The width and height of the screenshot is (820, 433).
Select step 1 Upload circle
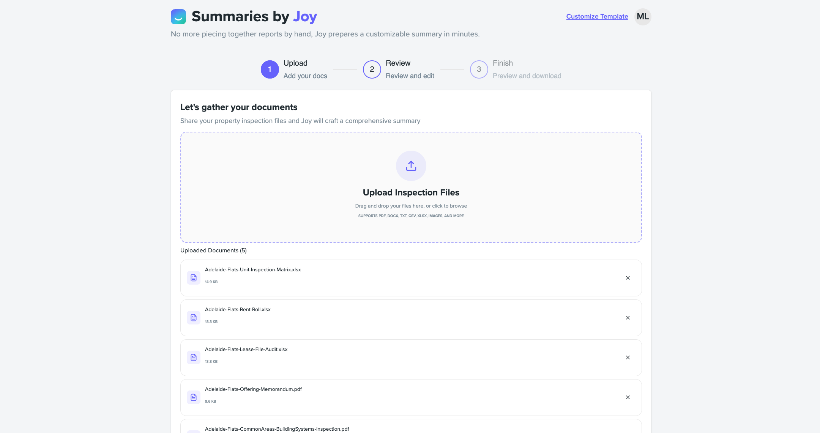270,69
